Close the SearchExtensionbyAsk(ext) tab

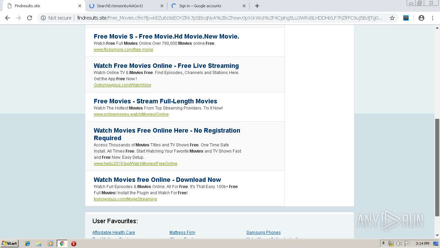pyautogui.click(x=162, y=6)
